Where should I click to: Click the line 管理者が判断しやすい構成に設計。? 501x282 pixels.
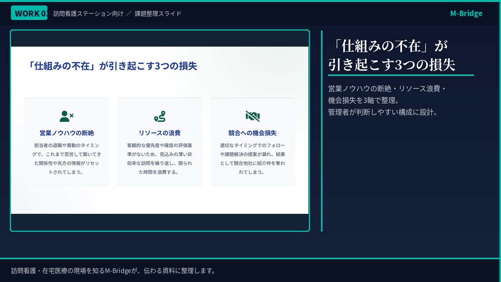(x=384, y=112)
